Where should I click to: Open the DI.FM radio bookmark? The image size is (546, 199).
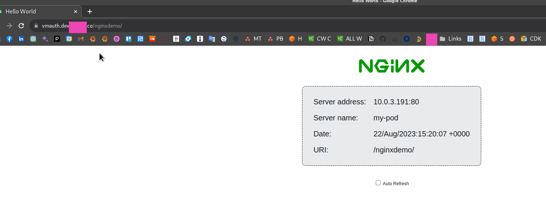pyautogui.click(x=140, y=39)
